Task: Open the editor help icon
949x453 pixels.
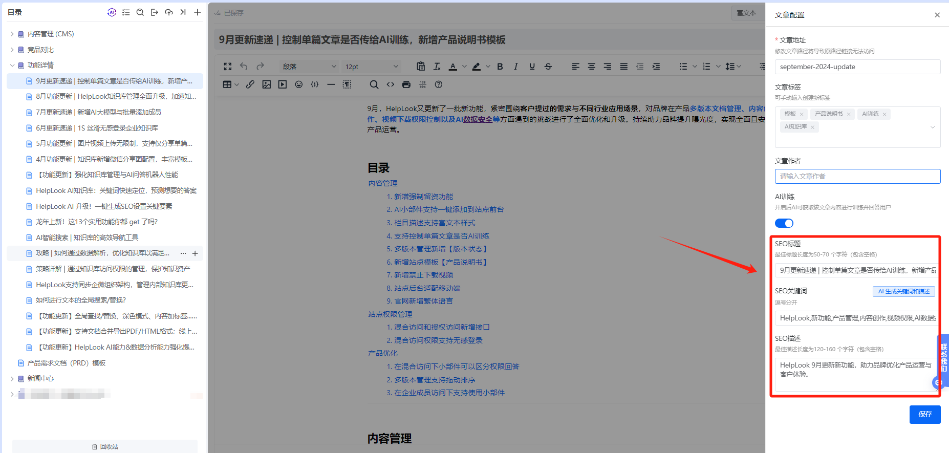Action: [439, 84]
